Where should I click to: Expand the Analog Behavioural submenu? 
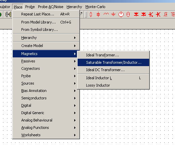tap(45, 120)
